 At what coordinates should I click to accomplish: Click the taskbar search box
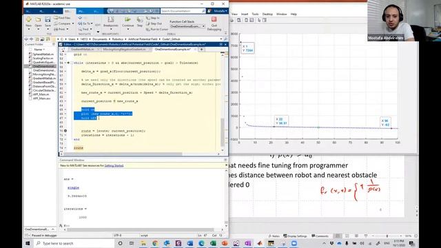point(74,243)
